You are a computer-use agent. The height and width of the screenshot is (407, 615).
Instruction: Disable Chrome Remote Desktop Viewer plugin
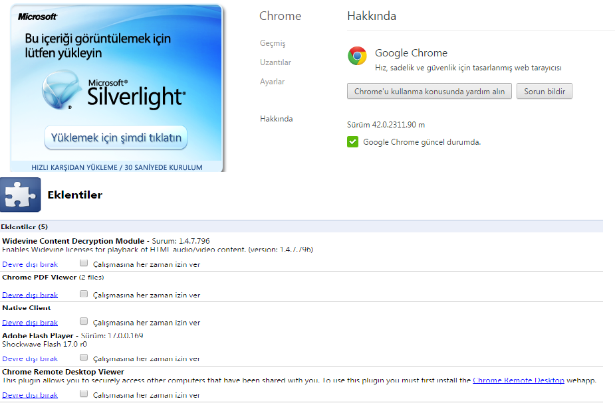30,395
